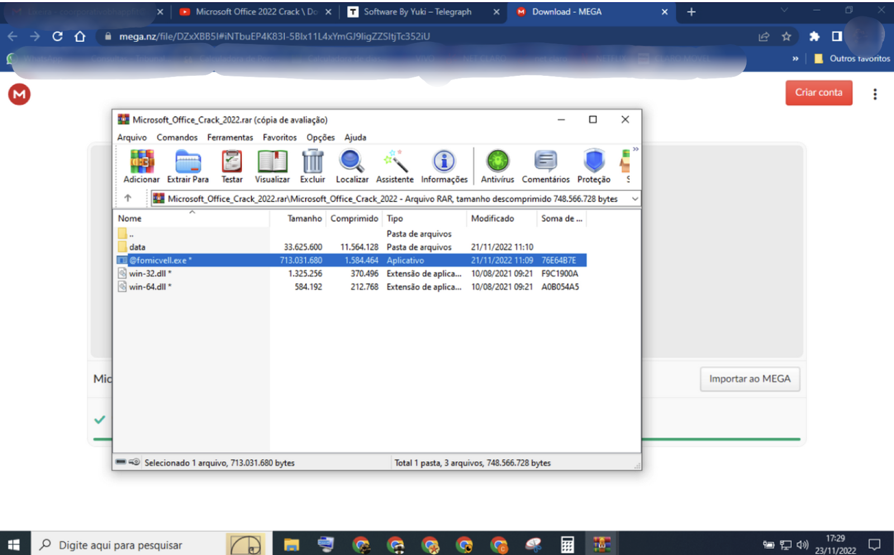Screen dimensions: 894x555
Task: Open the Ferramentas menu
Action: point(230,137)
